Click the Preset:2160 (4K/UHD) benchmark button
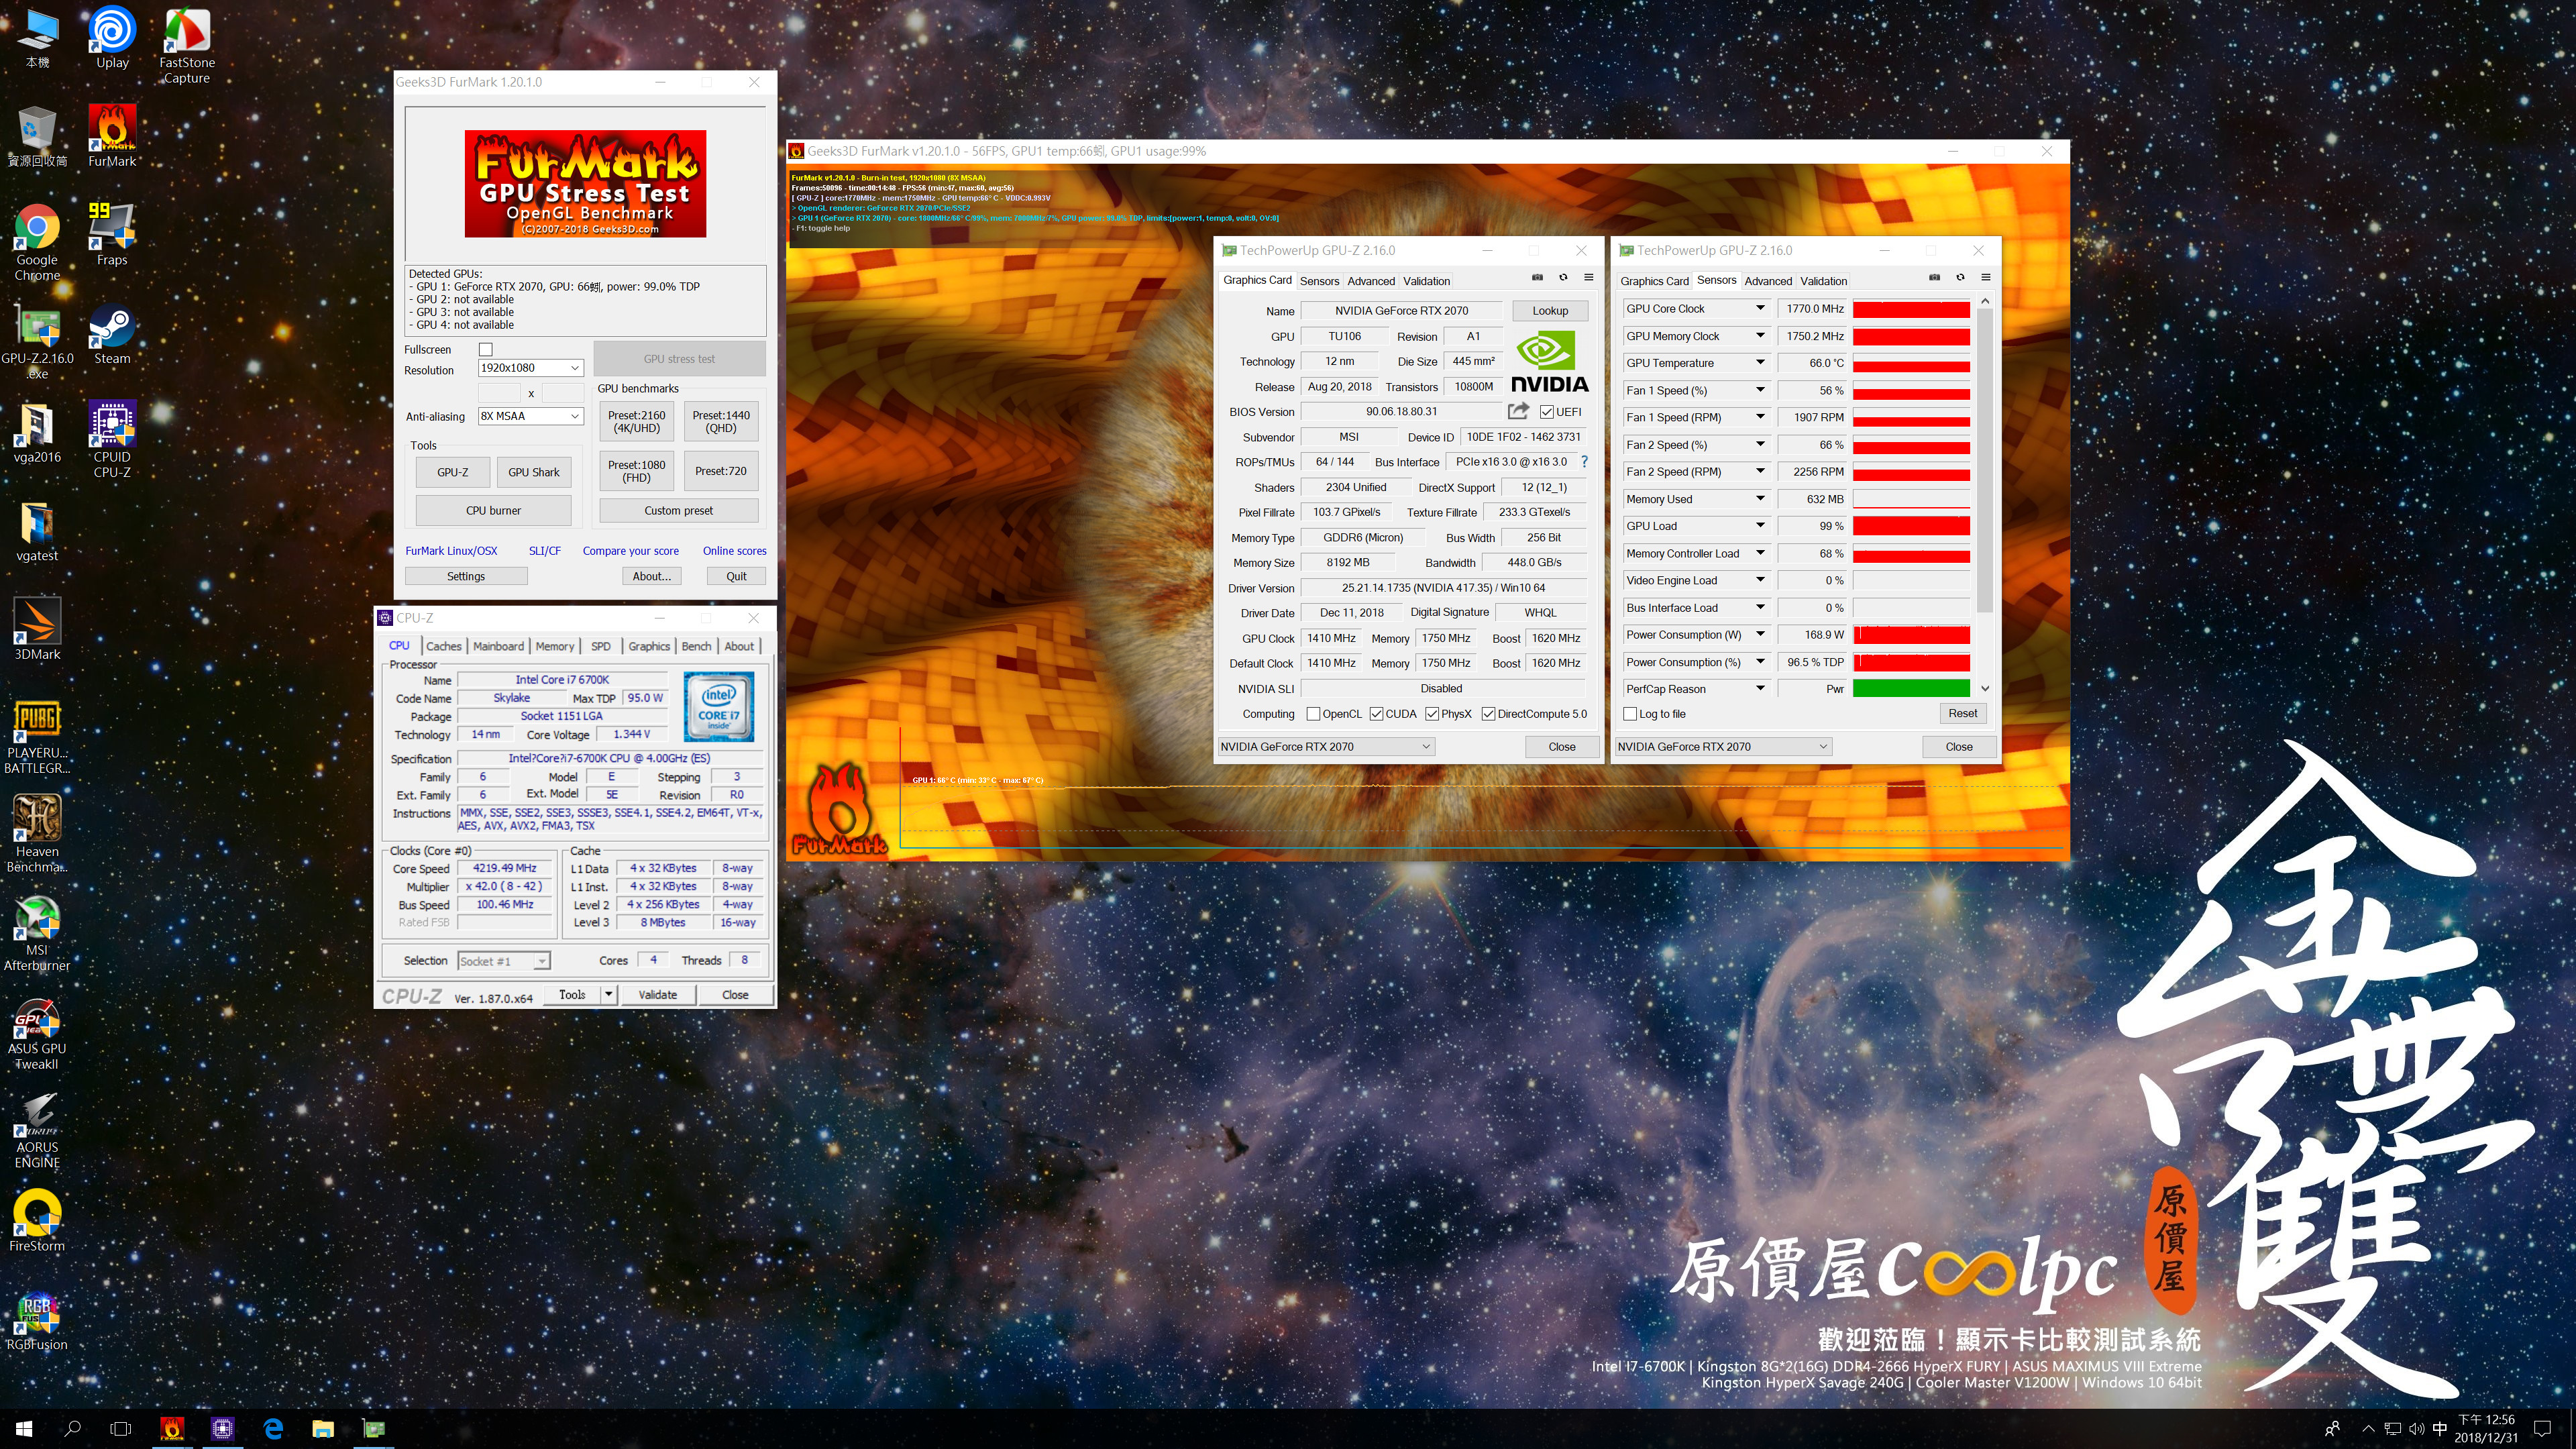Viewport: 2576px width, 1449px height. click(x=637, y=421)
